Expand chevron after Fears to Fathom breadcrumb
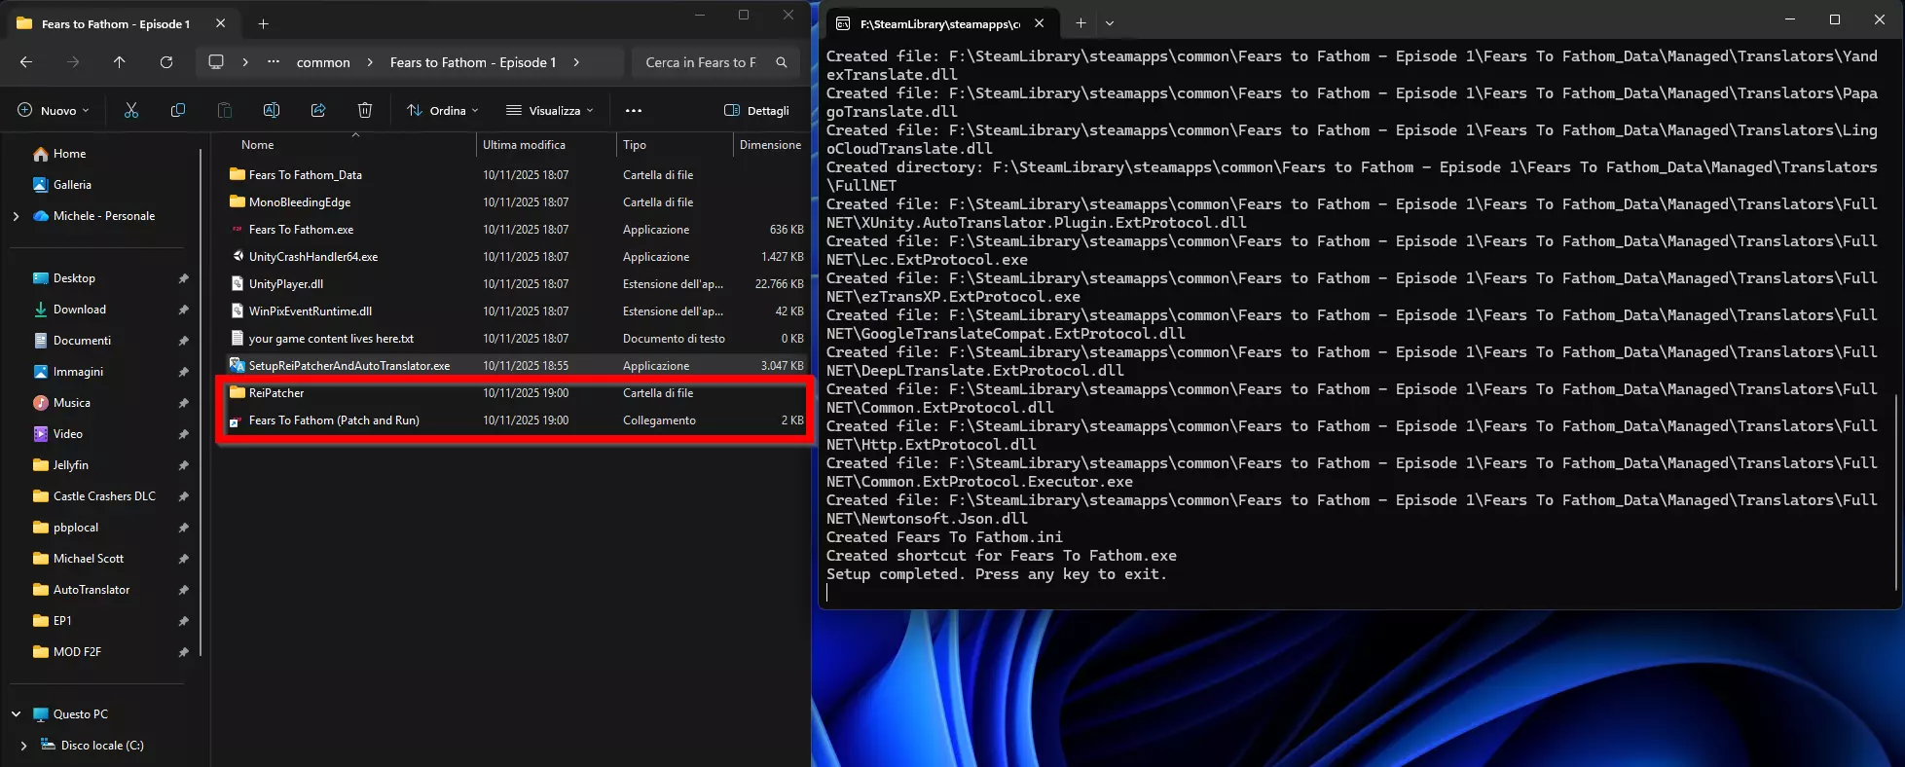The image size is (1905, 767). point(576,62)
